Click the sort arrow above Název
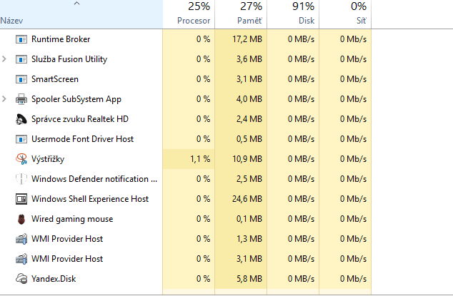 [77, 4]
